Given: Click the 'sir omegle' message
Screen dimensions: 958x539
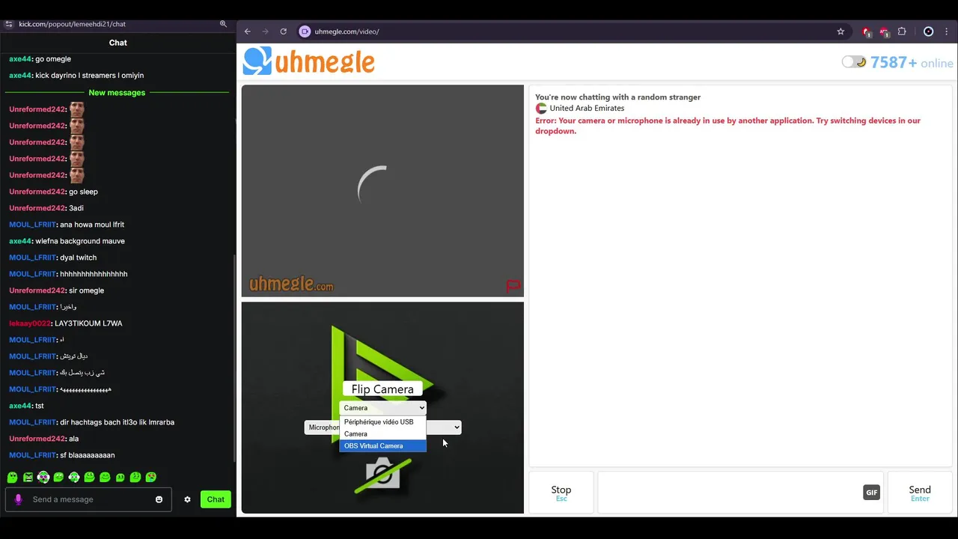Looking at the screenshot, I should point(86,290).
